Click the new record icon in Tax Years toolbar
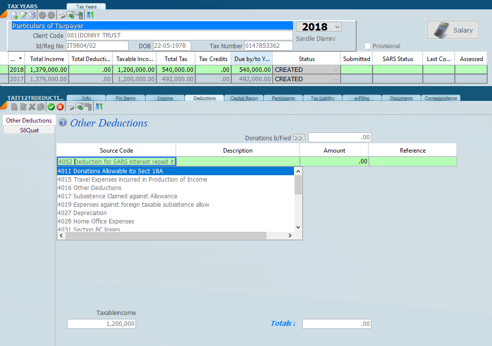The width and height of the screenshot is (492, 346). point(15,15)
